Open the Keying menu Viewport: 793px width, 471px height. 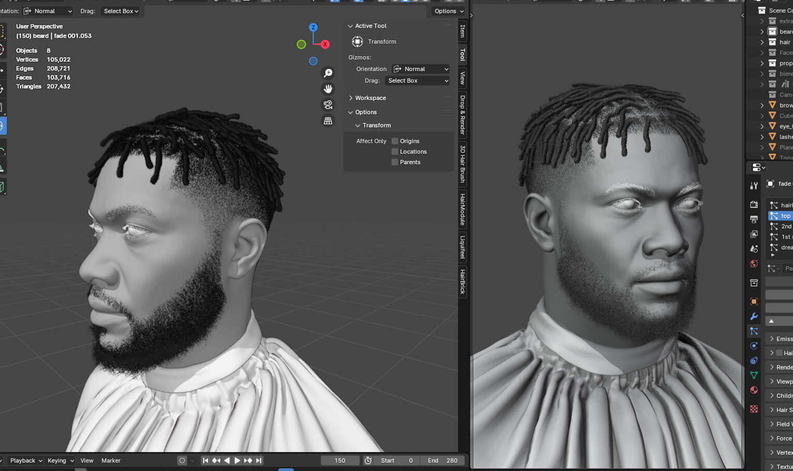(x=61, y=460)
